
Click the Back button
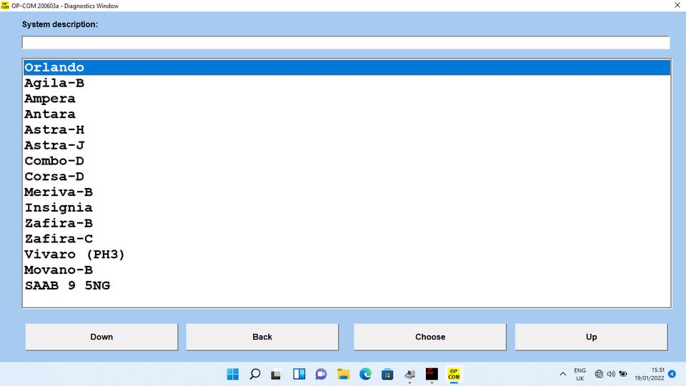pyautogui.click(x=262, y=337)
